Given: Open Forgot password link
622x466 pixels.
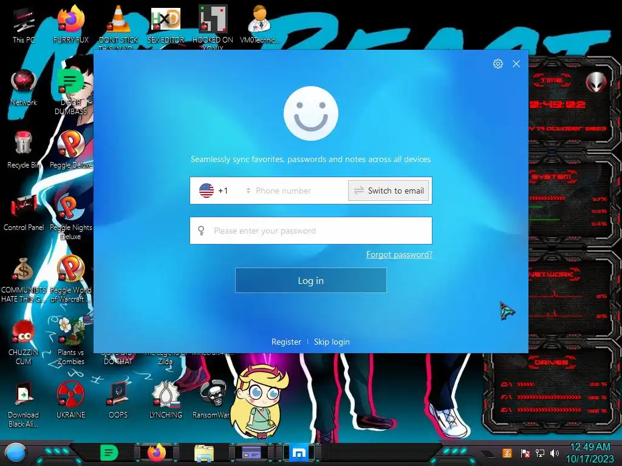Looking at the screenshot, I should (x=399, y=254).
